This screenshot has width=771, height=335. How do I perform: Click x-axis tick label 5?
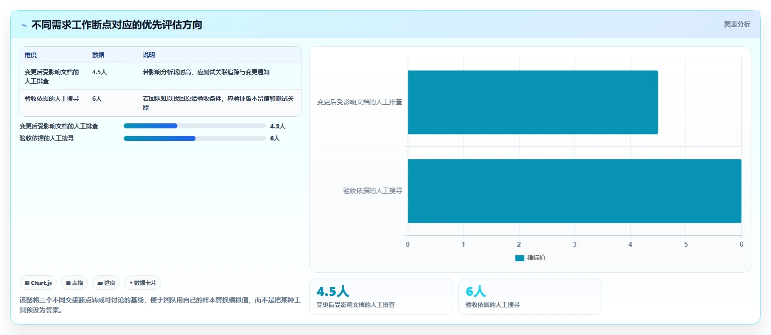click(686, 244)
